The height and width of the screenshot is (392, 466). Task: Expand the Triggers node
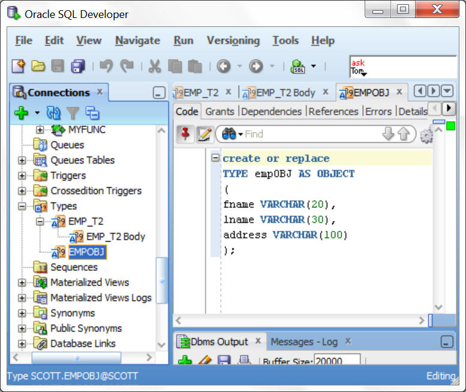[22, 176]
